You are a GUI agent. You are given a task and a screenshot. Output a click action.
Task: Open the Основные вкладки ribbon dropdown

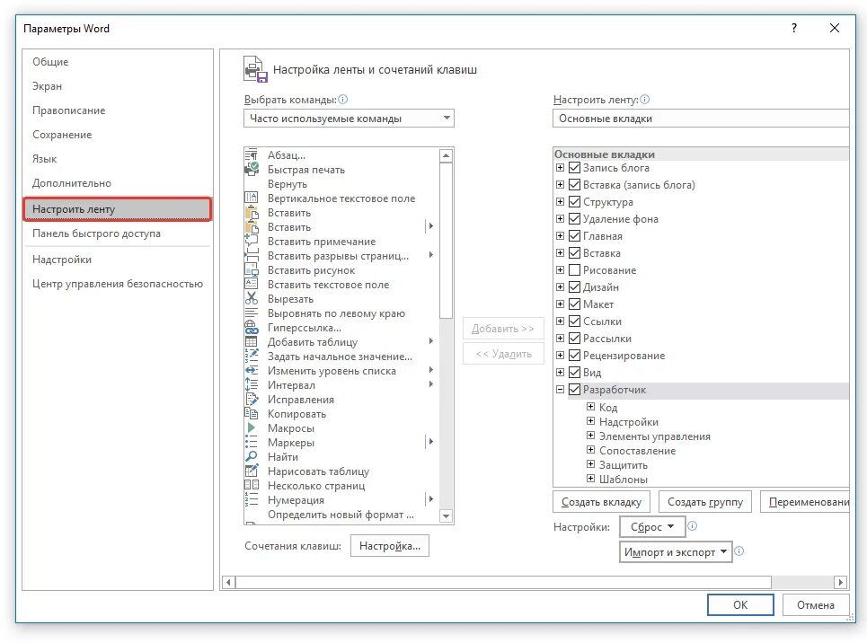coord(701,119)
